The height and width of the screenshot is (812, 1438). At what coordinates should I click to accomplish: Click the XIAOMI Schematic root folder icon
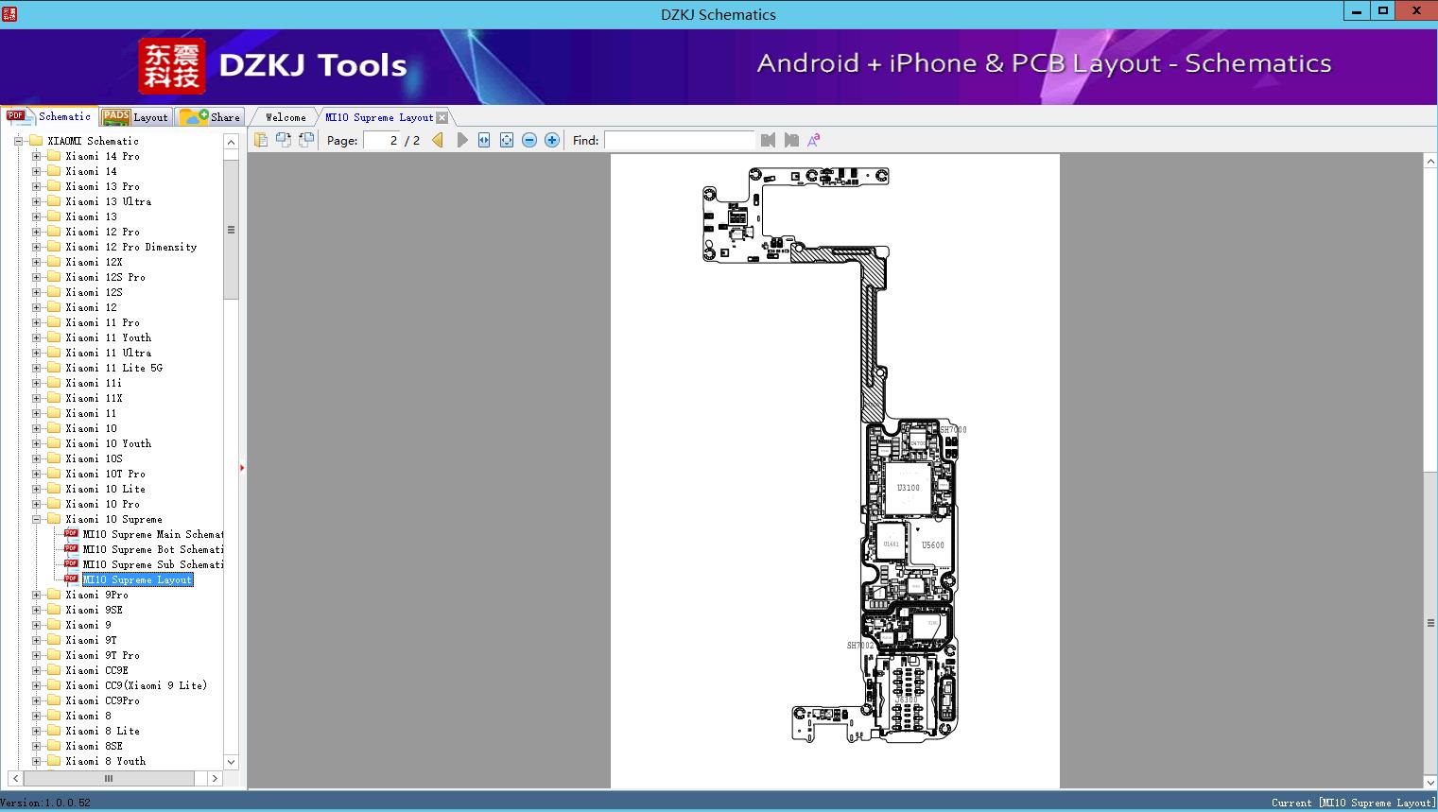click(36, 141)
